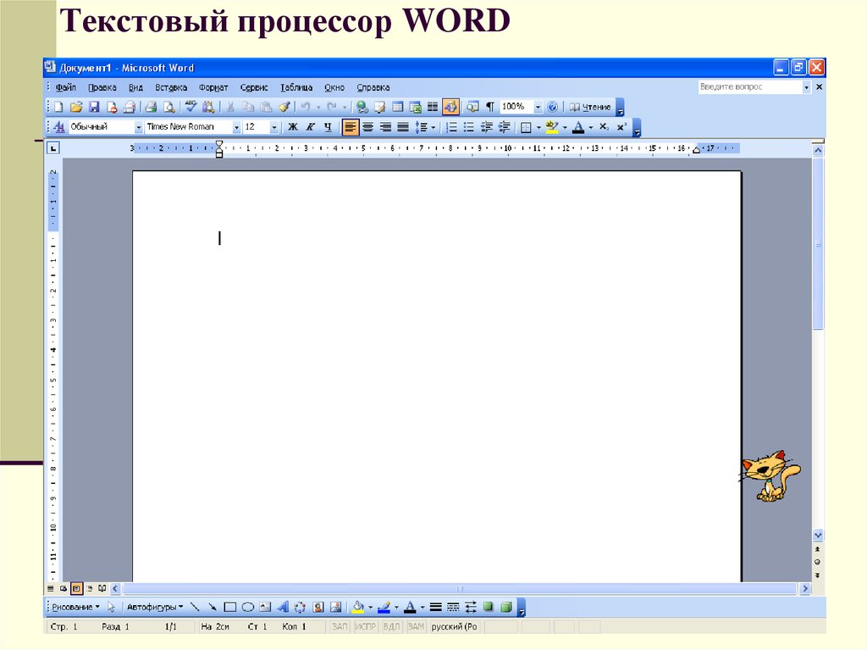The image size is (867, 650).
Task: Open the Таблица menu
Action: click(x=295, y=87)
